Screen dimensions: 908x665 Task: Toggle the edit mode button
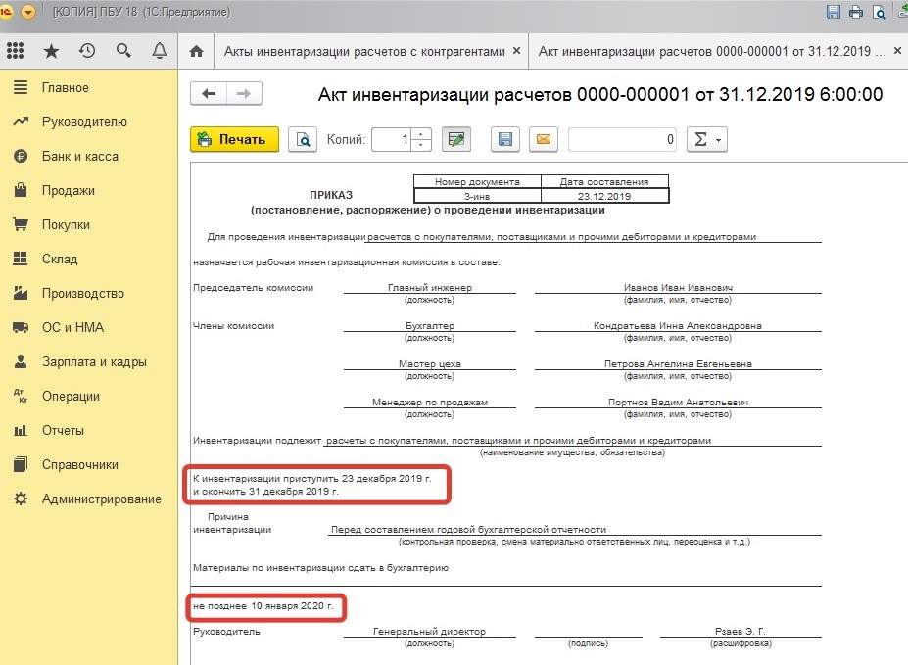point(454,139)
